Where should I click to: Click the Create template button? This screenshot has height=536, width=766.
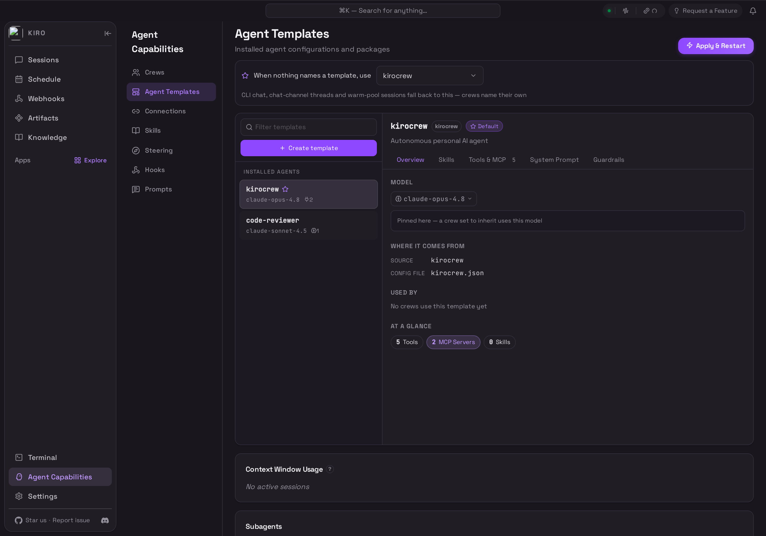point(309,148)
